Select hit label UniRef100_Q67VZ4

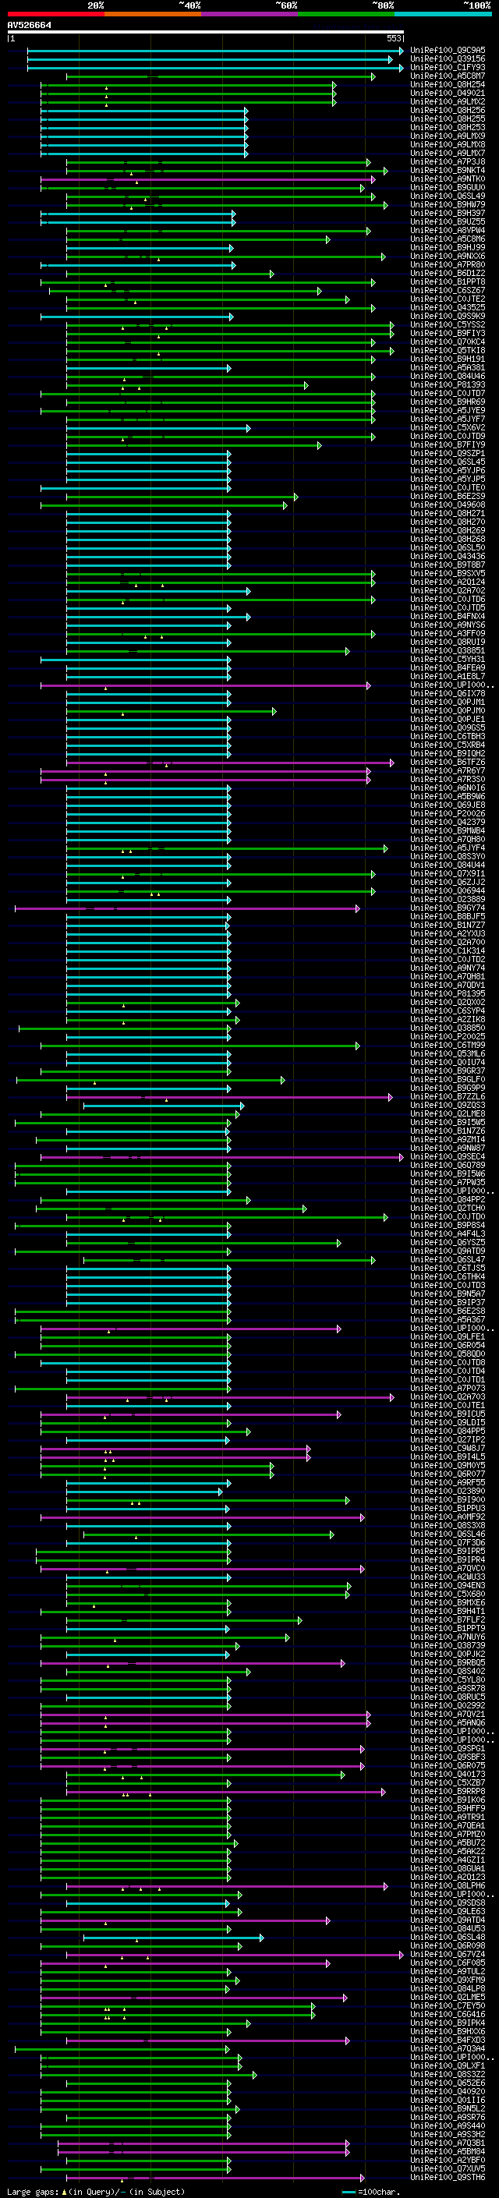click(448, 1955)
